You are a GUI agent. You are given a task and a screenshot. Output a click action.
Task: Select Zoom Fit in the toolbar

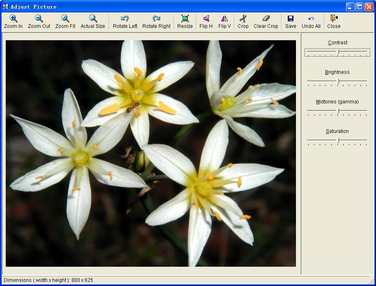click(x=65, y=19)
